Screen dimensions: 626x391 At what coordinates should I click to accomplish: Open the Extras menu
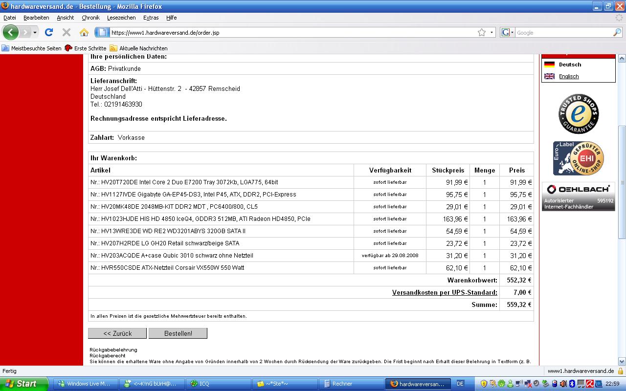[x=151, y=18]
